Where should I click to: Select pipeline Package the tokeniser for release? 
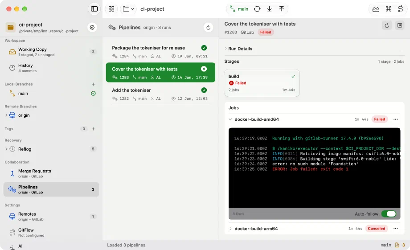click(160, 52)
